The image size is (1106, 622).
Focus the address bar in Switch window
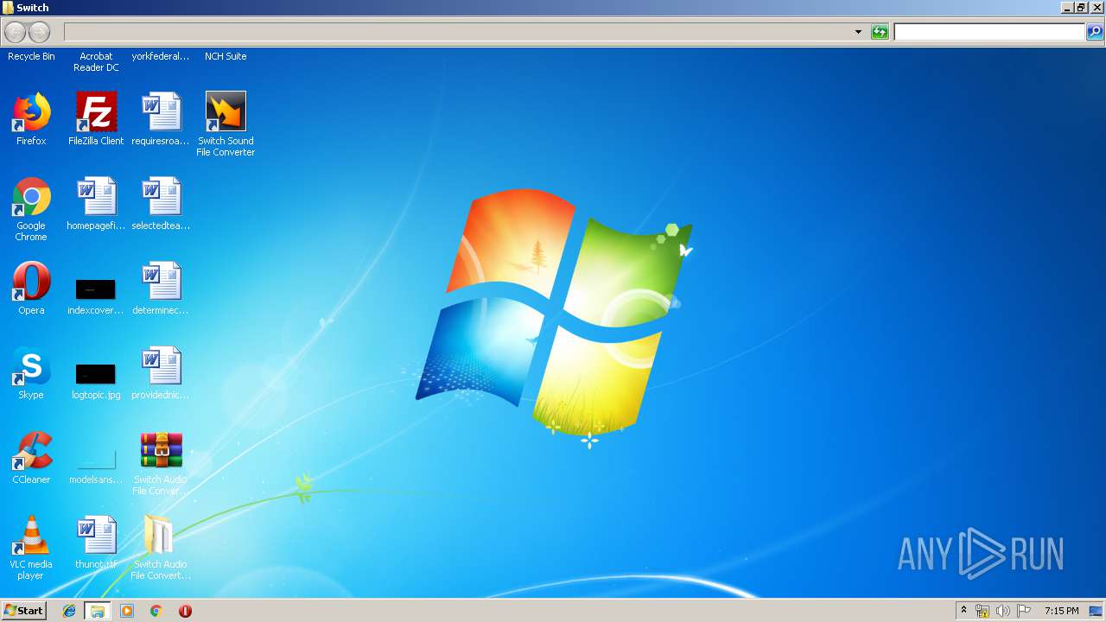click(x=458, y=32)
